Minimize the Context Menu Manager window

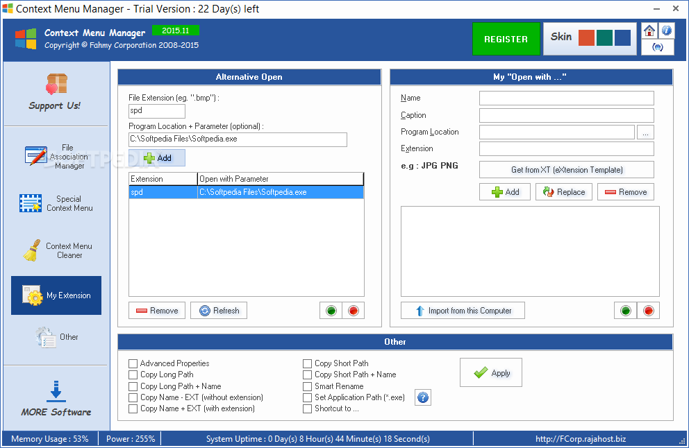(656, 9)
